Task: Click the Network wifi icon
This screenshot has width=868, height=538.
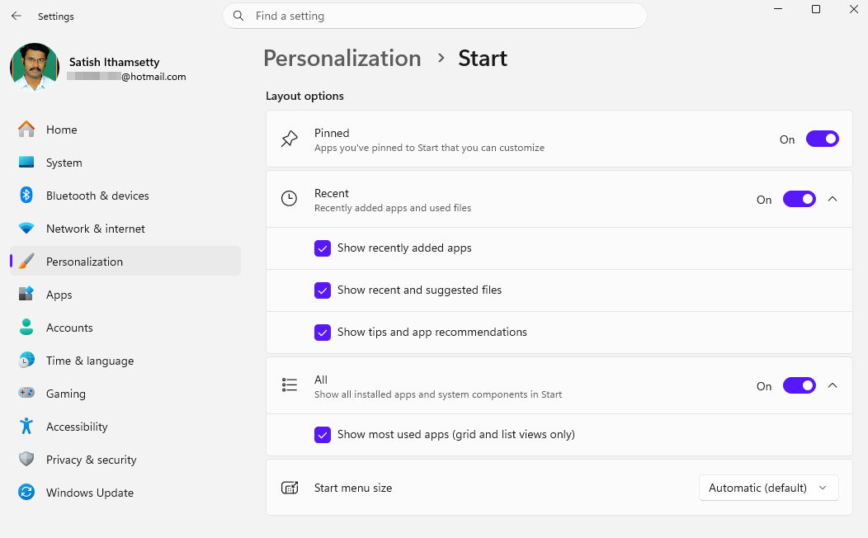Action: 26,228
